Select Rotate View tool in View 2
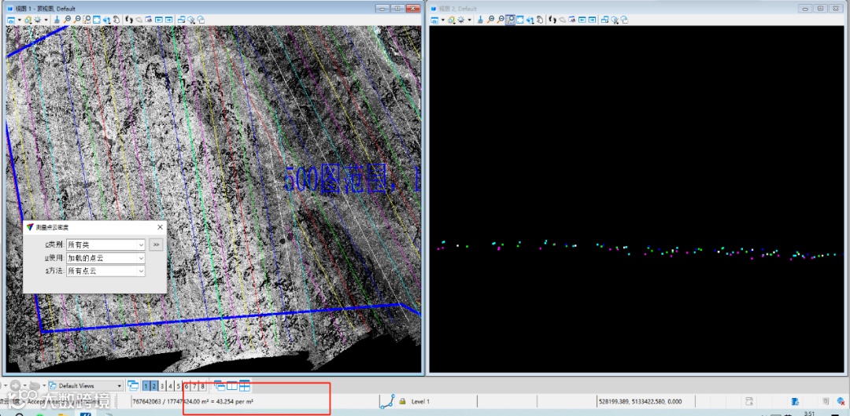Image resolution: width=850 pixels, height=416 pixels. [530, 20]
